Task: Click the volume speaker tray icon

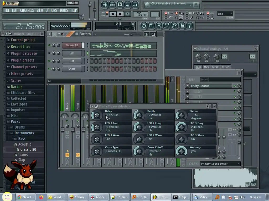Action: click(242, 197)
